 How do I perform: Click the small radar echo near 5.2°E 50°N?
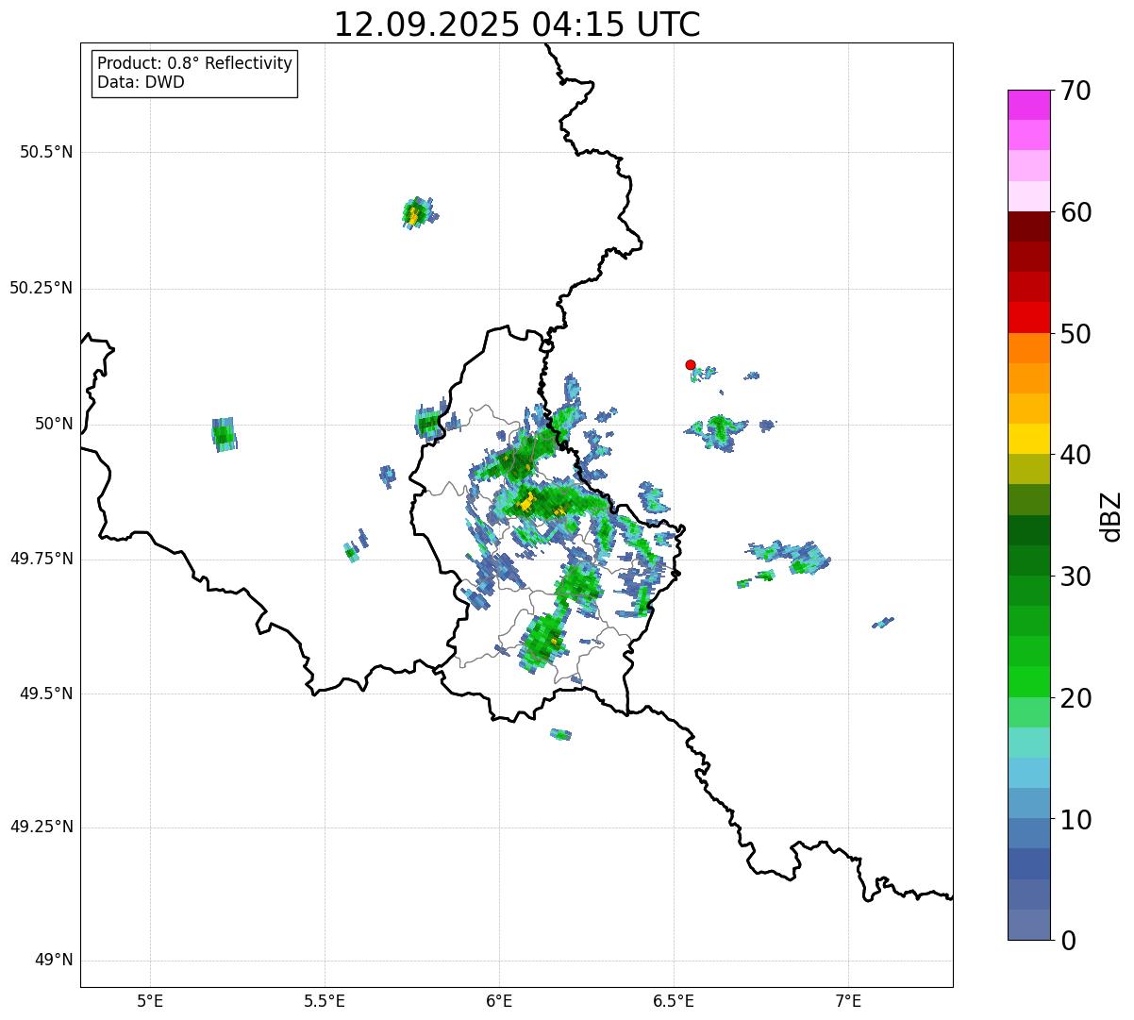(x=224, y=435)
